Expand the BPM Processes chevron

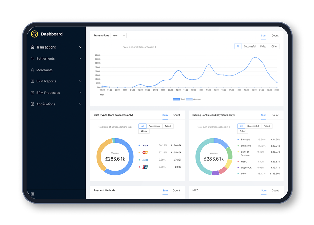pos(80,93)
